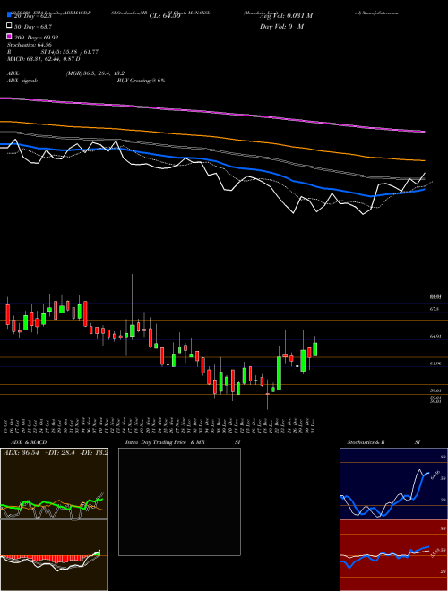Viewport: 448px width, 591px height.
Task: Click the 'Stochastics: 64.56' readout
Action: coord(30,45)
